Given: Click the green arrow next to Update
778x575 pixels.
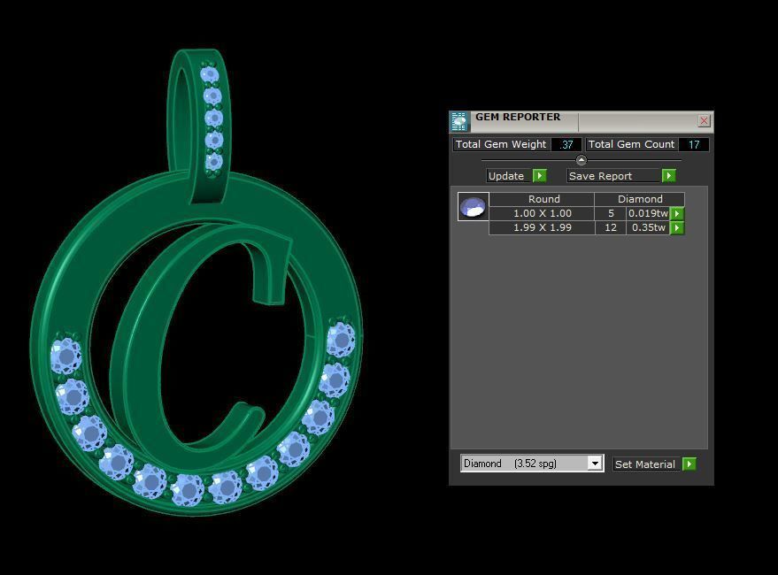Looking at the screenshot, I should 539,176.
